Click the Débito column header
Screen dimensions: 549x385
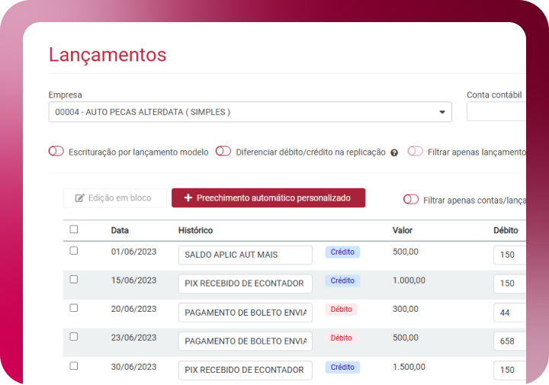(x=506, y=230)
